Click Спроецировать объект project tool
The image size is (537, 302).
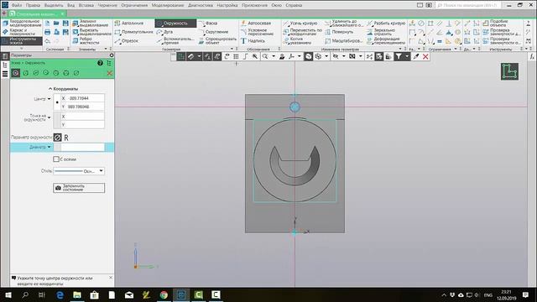tap(217, 41)
